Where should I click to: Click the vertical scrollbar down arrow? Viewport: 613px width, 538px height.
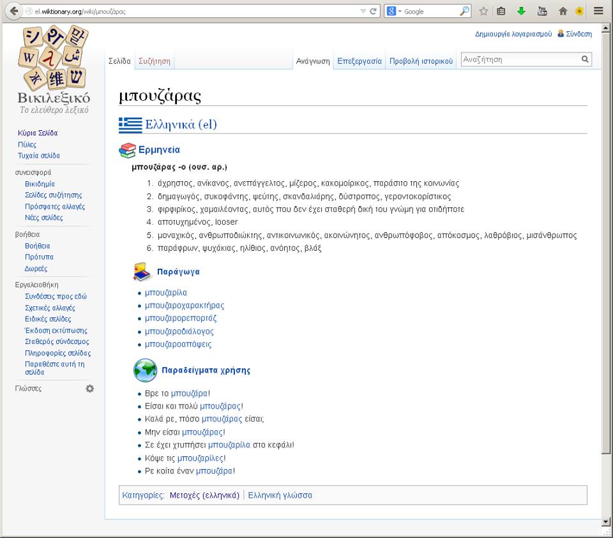click(605, 521)
